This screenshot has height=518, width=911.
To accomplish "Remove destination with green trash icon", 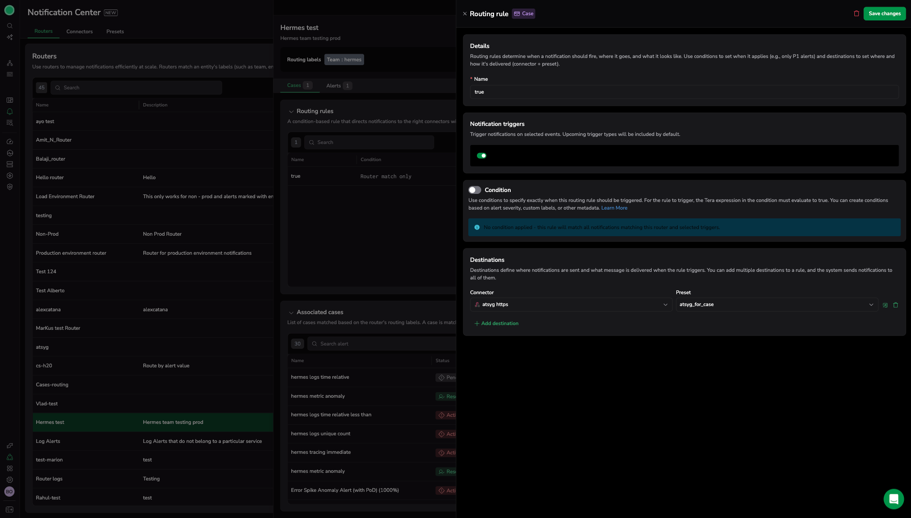I will click(895, 305).
